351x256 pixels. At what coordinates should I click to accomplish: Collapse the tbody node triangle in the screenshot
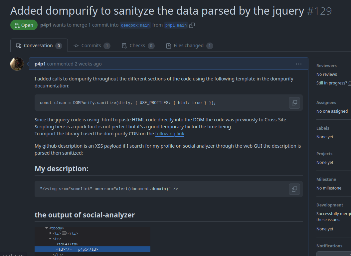pos(47,228)
